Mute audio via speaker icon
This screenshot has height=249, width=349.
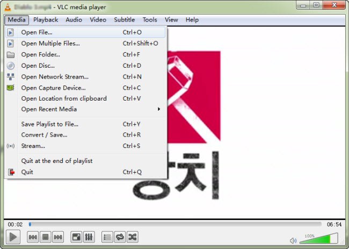293,240
